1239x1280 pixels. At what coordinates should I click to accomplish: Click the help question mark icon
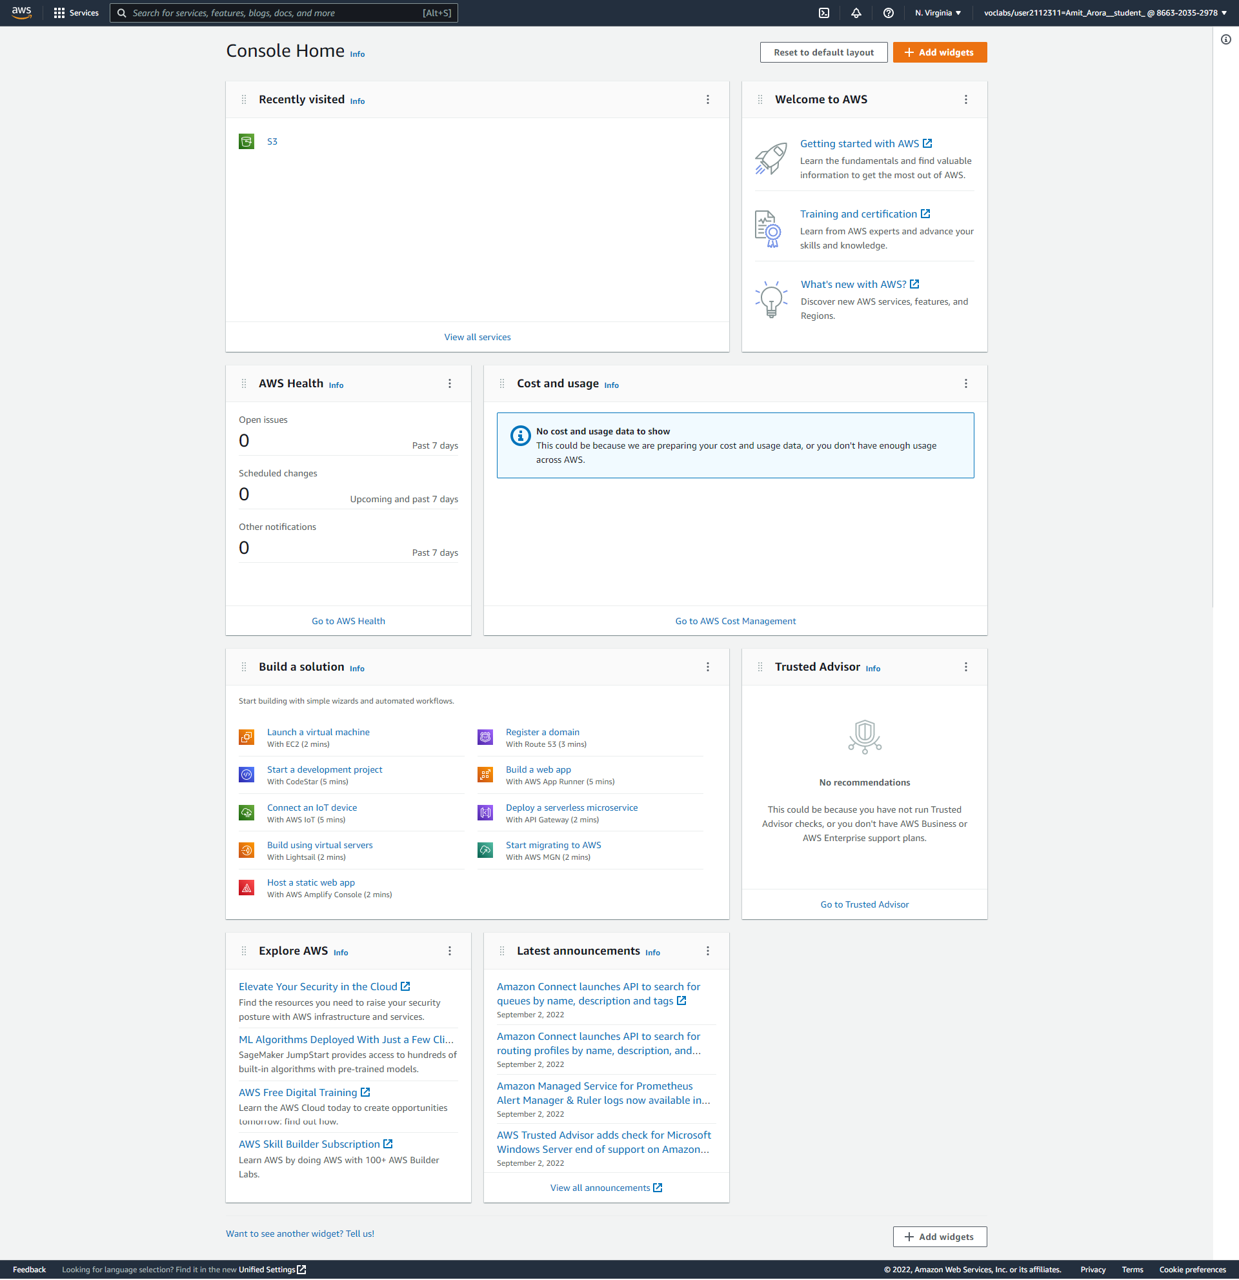pyautogui.click(x=888, y=13)
